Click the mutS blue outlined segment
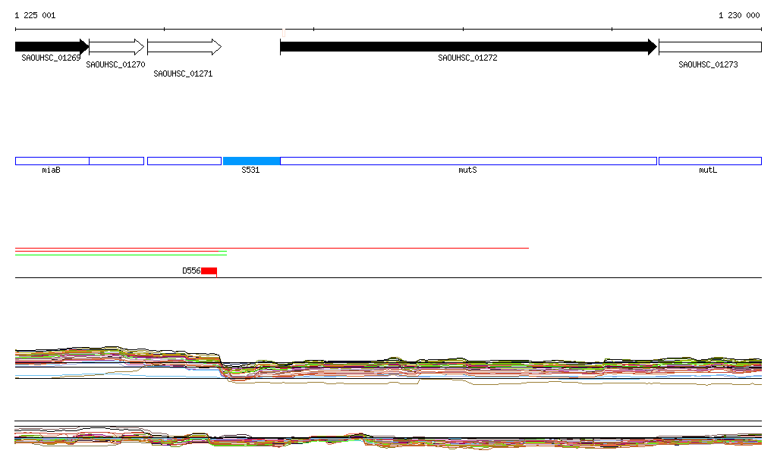Image resolution: width=777 pixels, height=463 pixels. coord(469,161)
